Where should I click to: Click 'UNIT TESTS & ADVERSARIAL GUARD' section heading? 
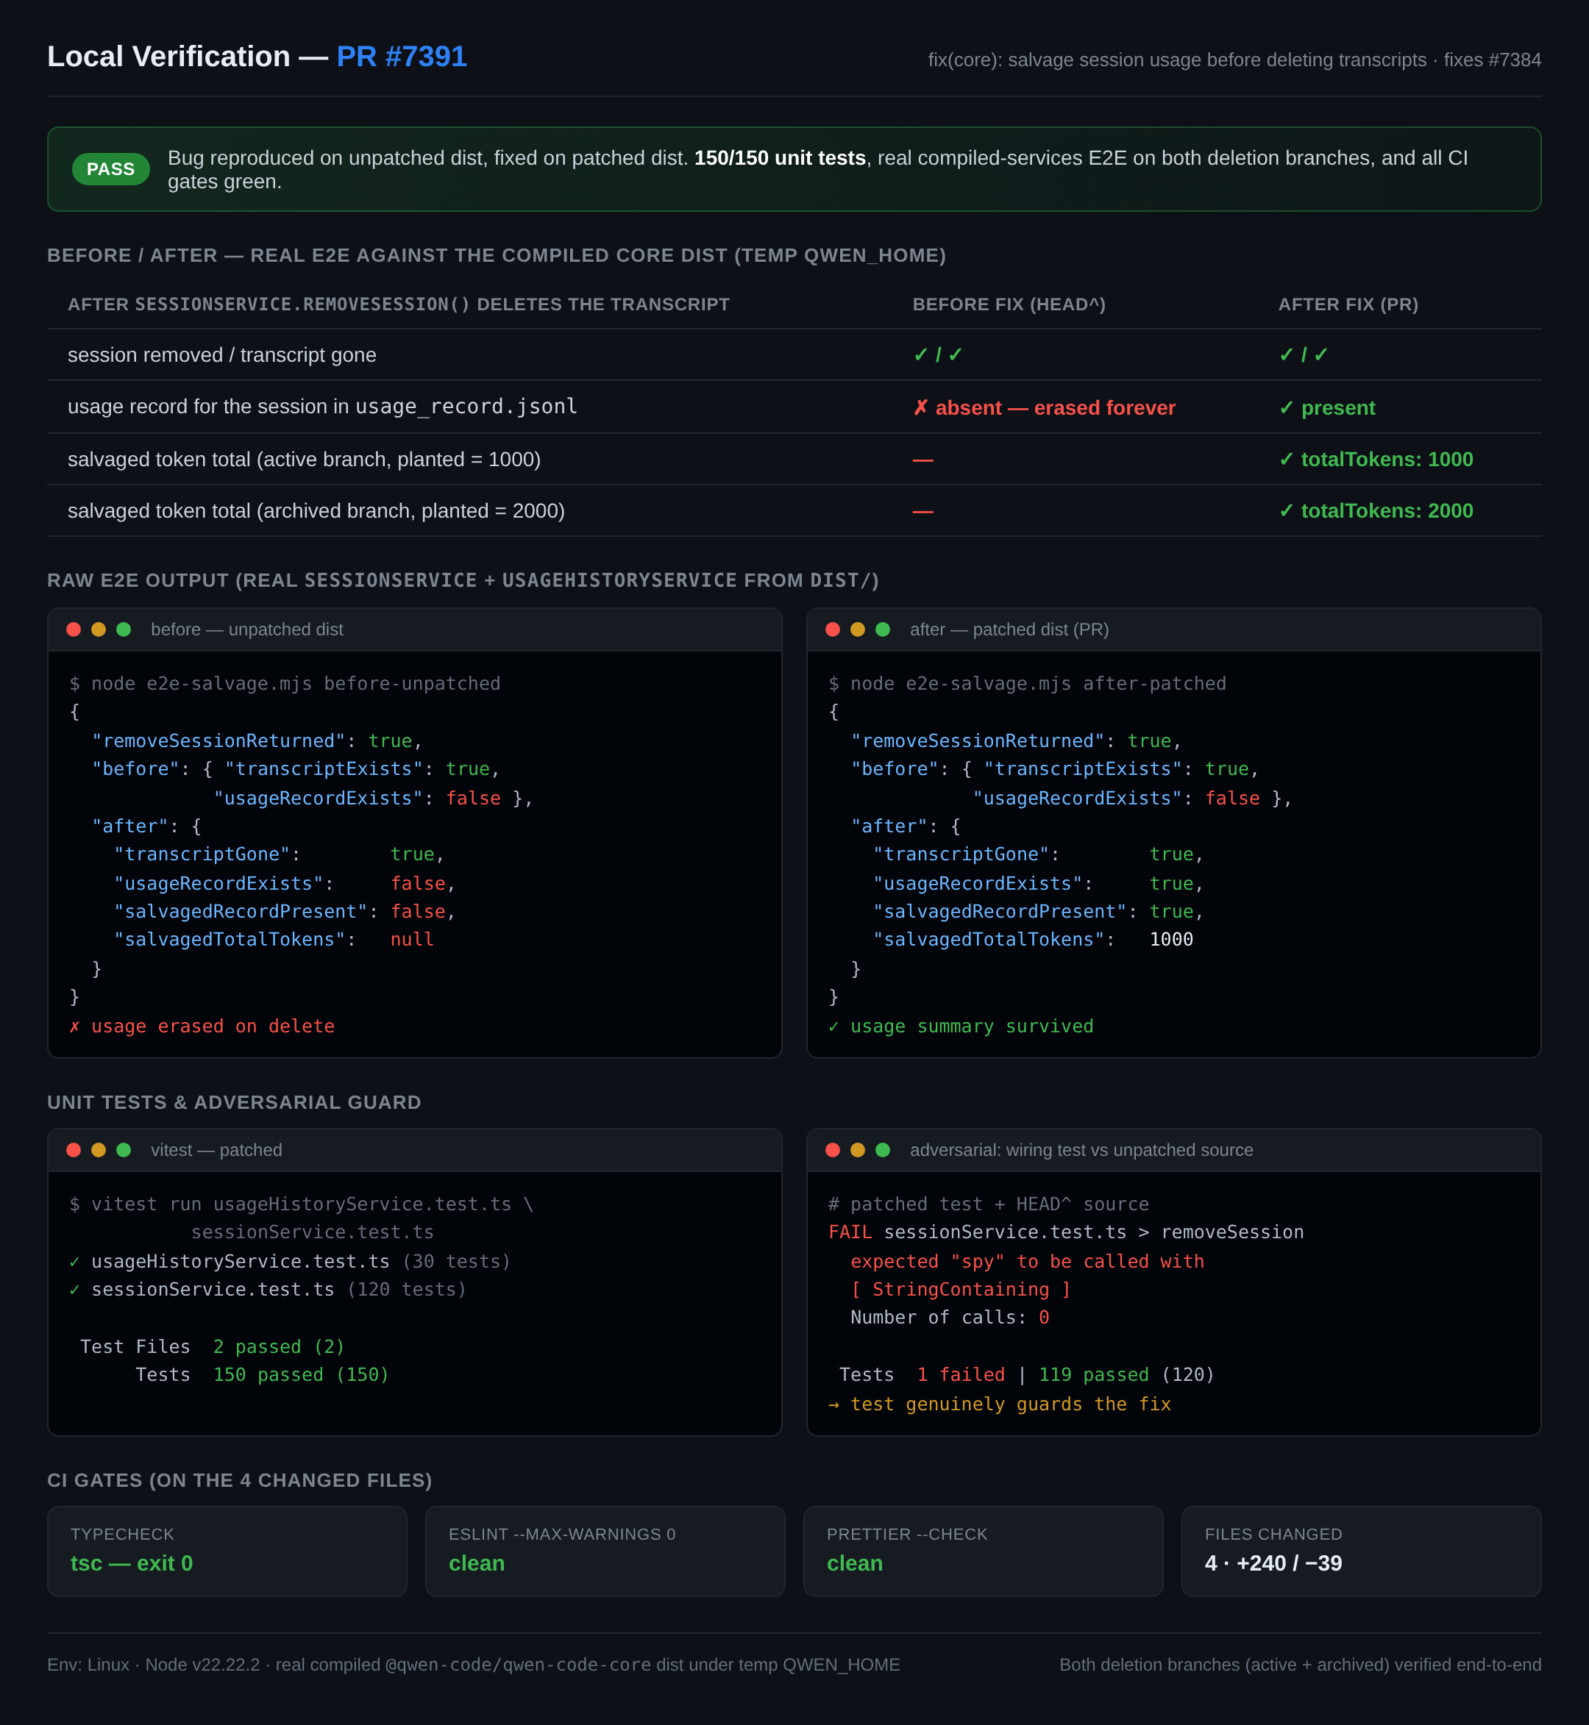tap(235, 1102)
